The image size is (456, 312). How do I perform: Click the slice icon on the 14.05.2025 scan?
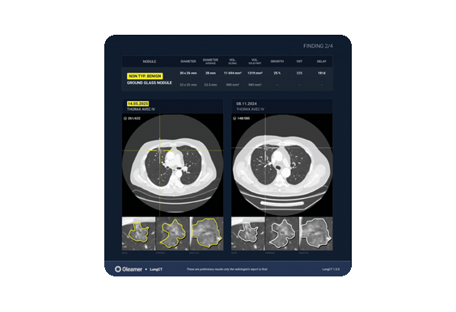pyautogui.click(x=125, y=118)
